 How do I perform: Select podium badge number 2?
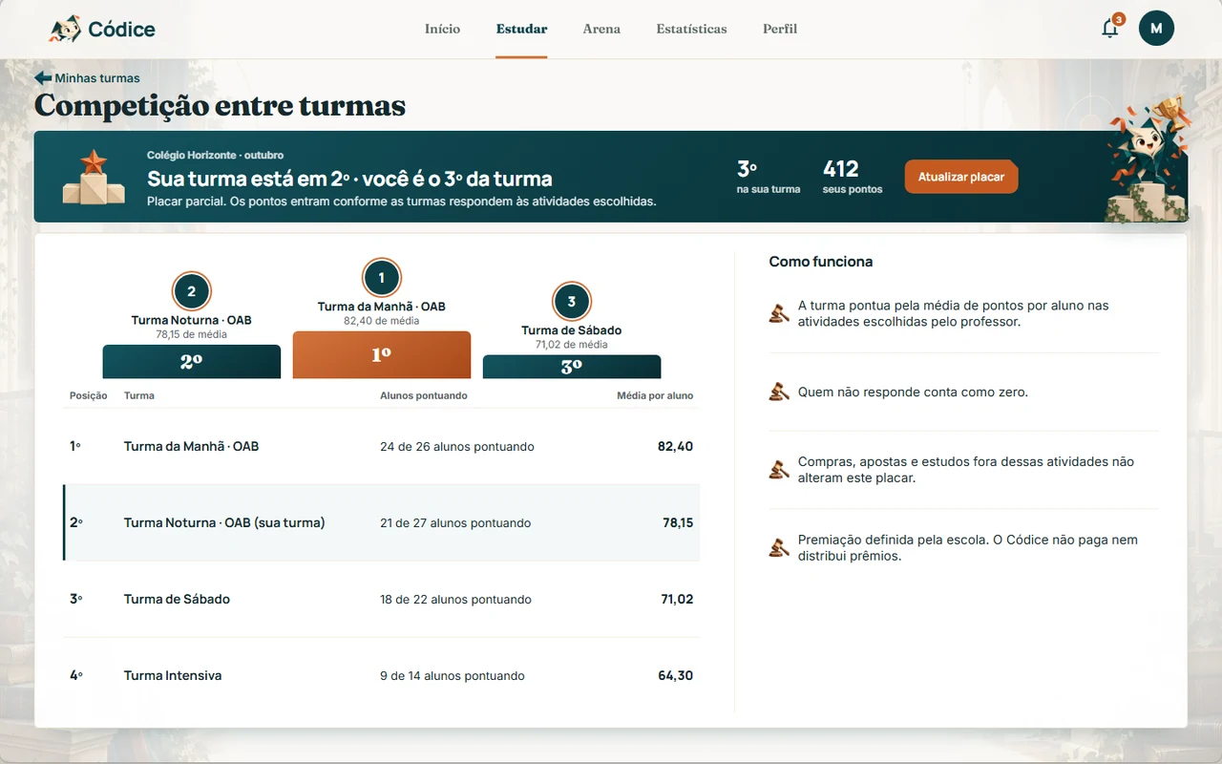click(x=191, y=291)
